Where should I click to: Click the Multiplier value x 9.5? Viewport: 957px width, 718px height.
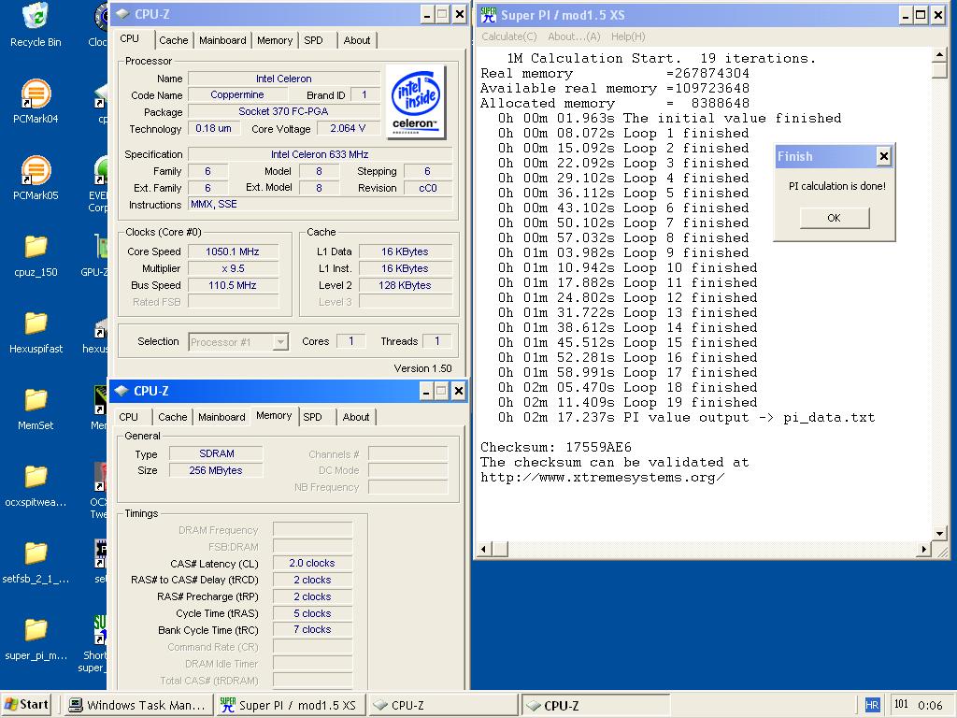click(233, 268)
